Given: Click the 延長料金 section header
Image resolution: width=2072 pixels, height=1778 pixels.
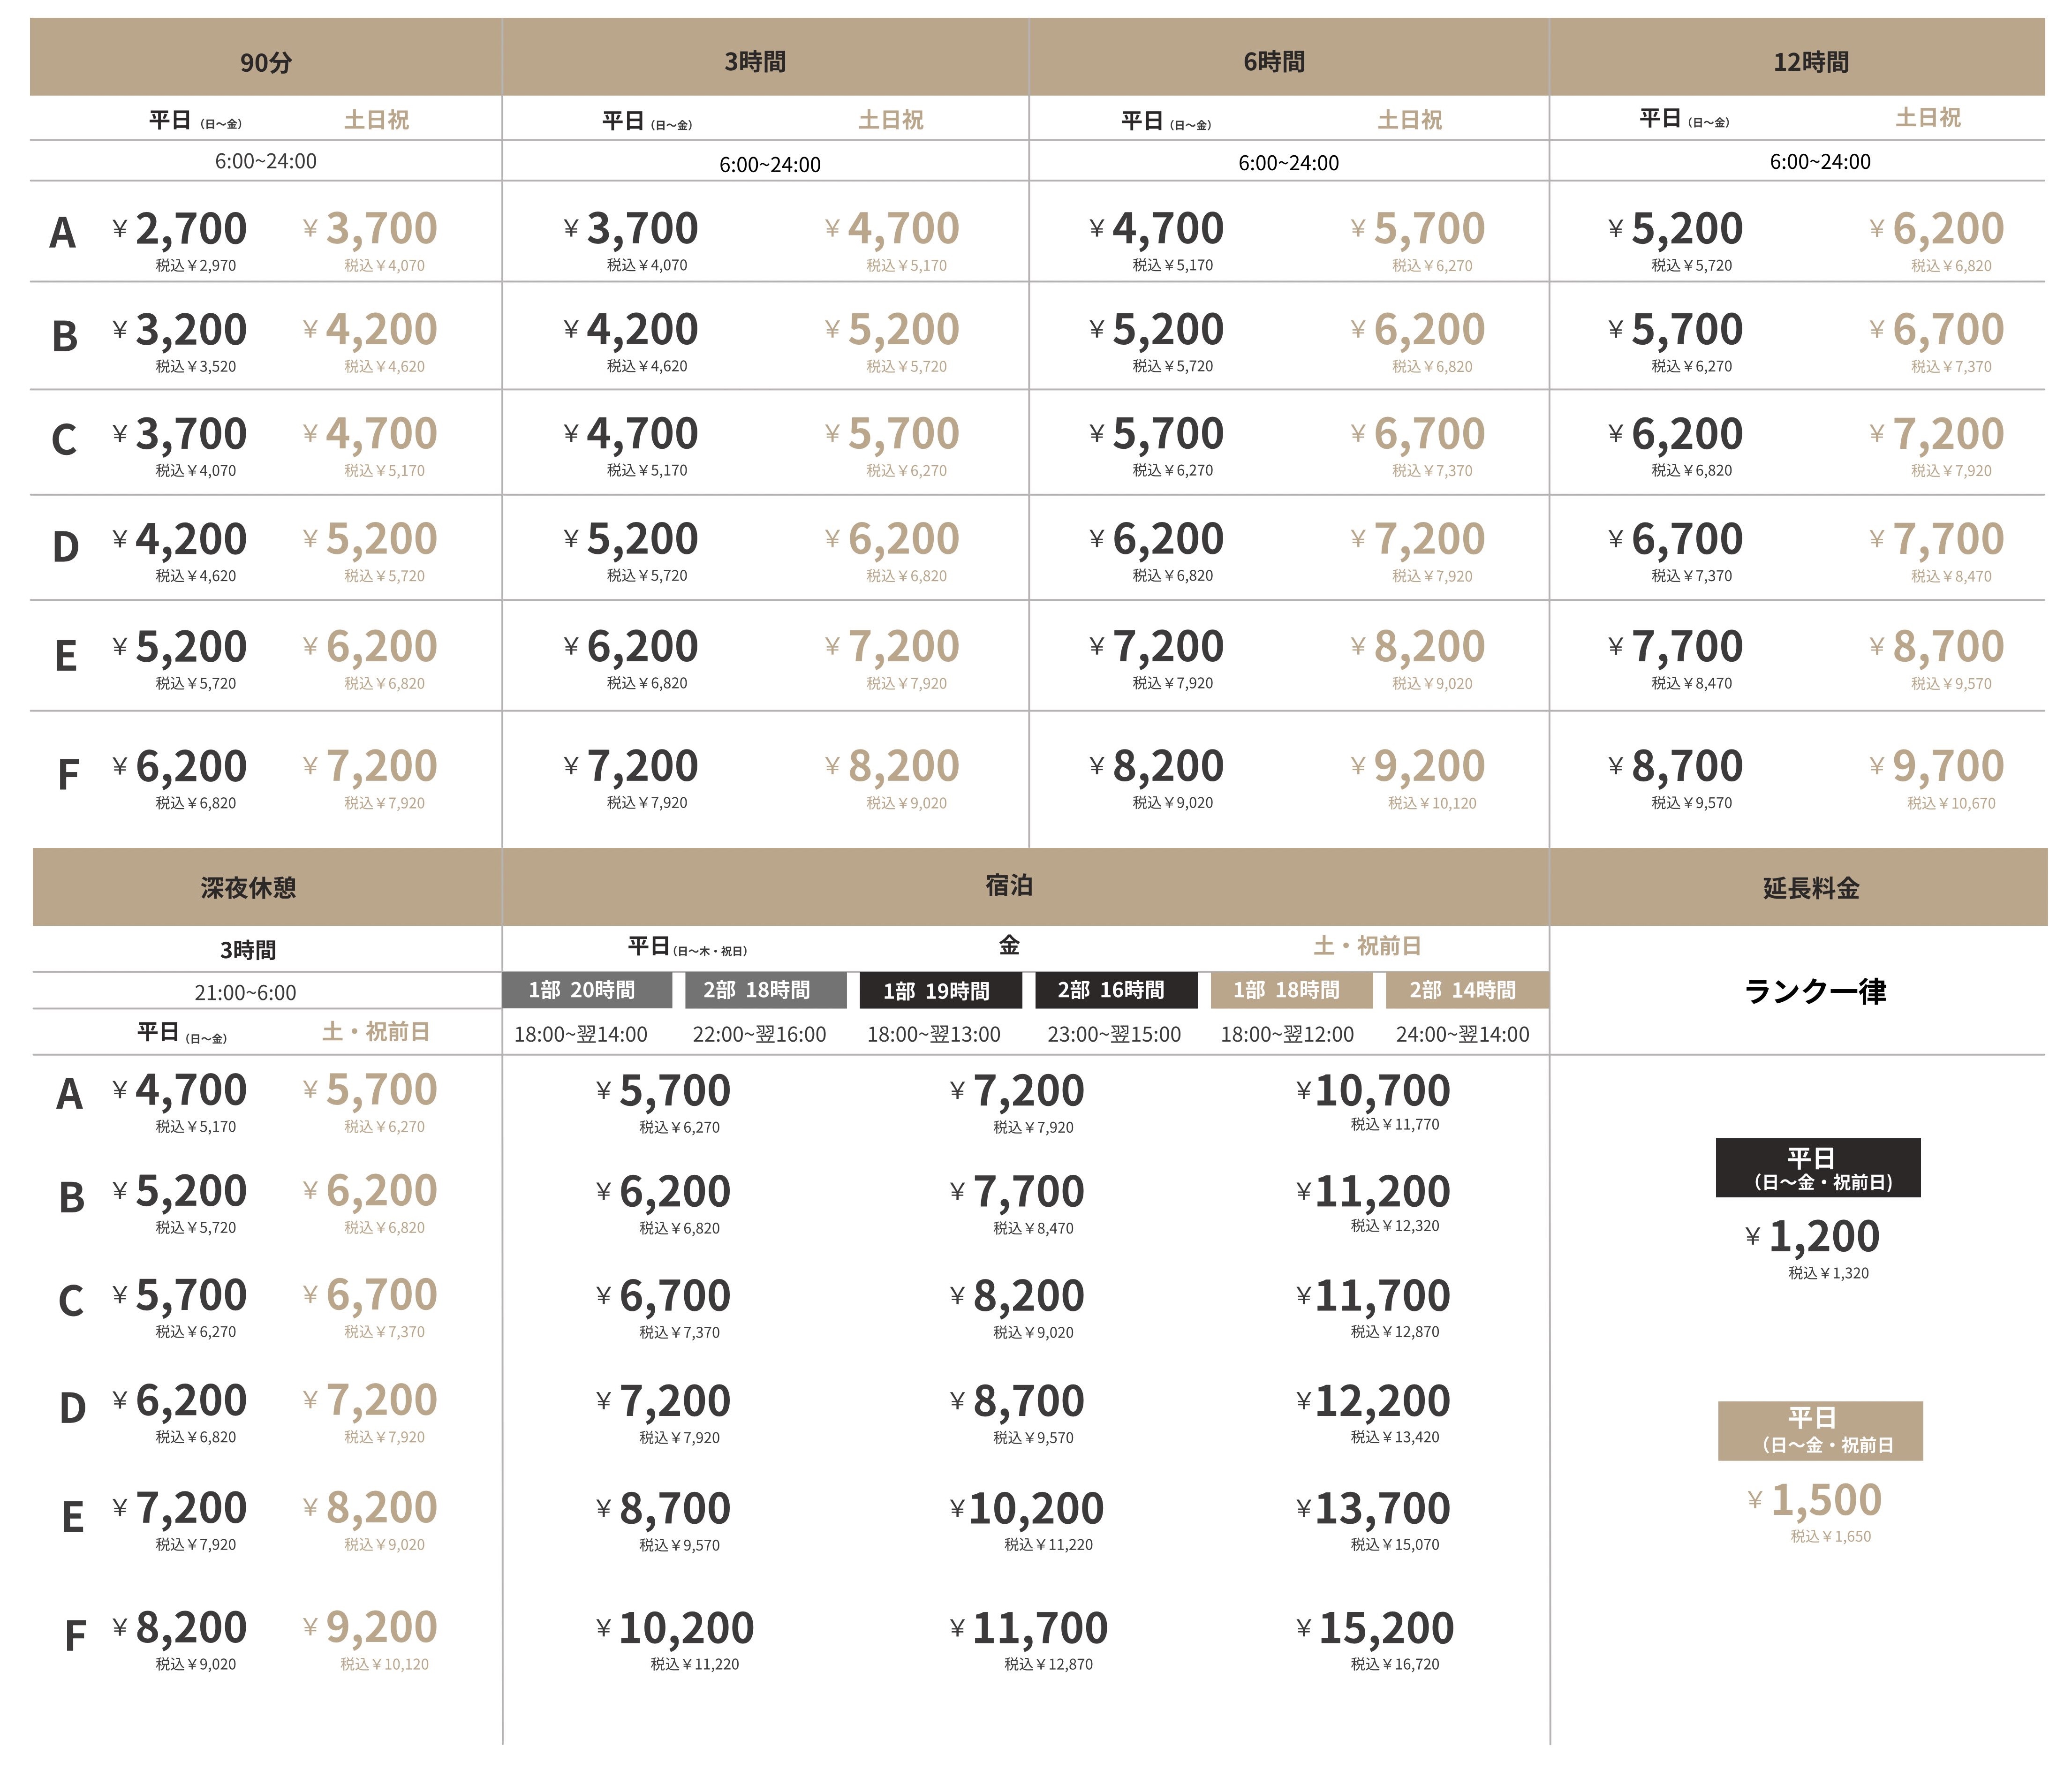Looking at the screenshot, I should click(1810, 888).
